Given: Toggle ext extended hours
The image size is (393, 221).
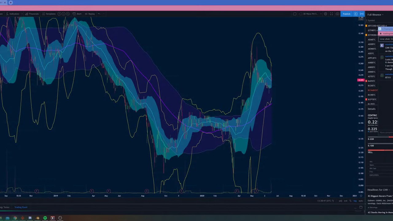Looking at the screenshot, I should tap(345, 201).
